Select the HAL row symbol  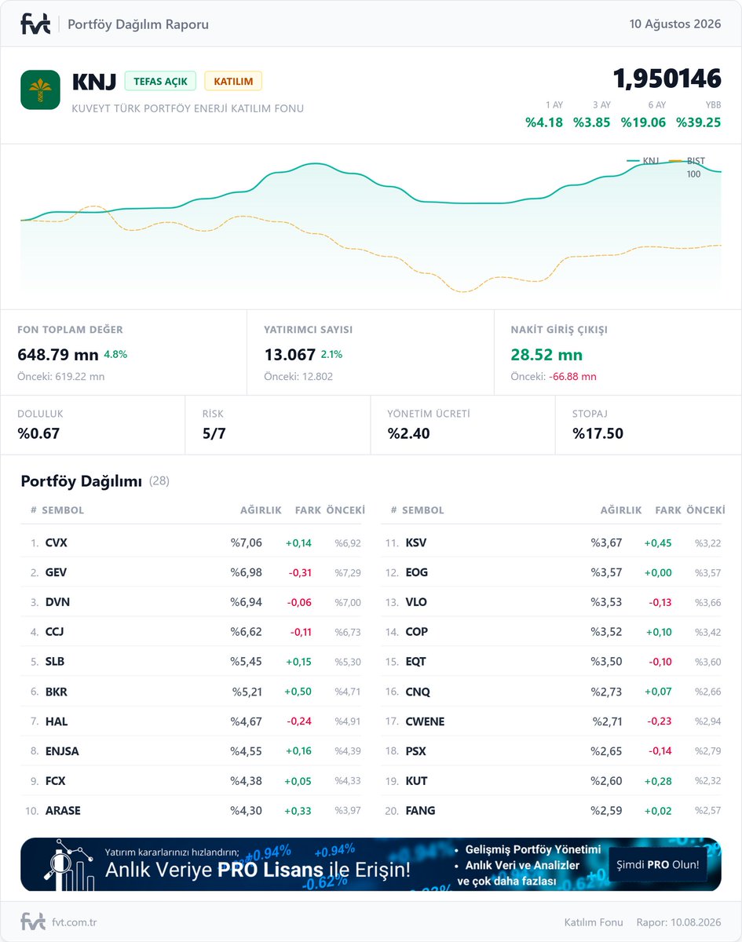(x=57, y=721)
